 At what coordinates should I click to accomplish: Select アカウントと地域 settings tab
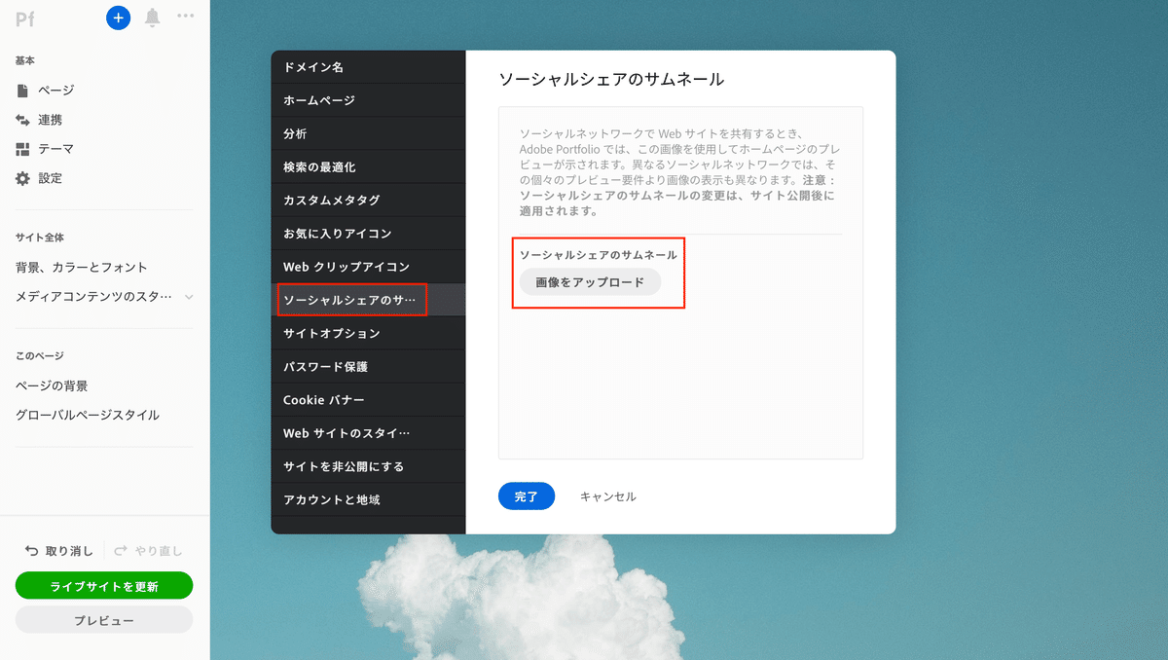[x=368, y=499]
